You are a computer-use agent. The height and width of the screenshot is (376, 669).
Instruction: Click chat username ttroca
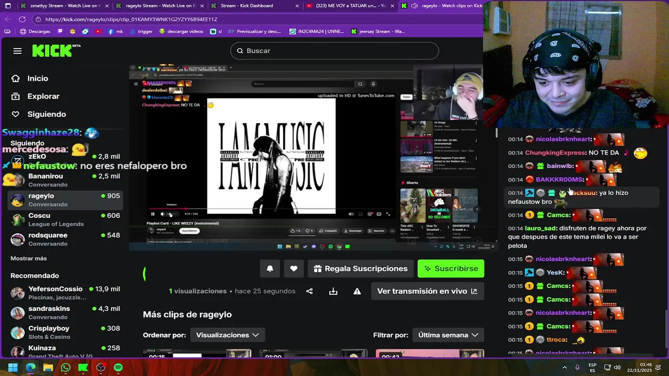556,339
